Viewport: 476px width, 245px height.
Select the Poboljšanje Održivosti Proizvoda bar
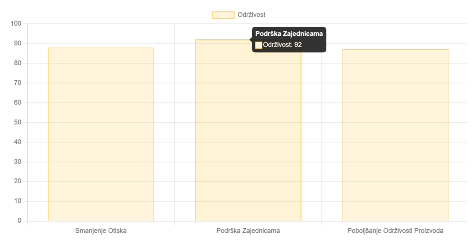[x=395, y=135]
